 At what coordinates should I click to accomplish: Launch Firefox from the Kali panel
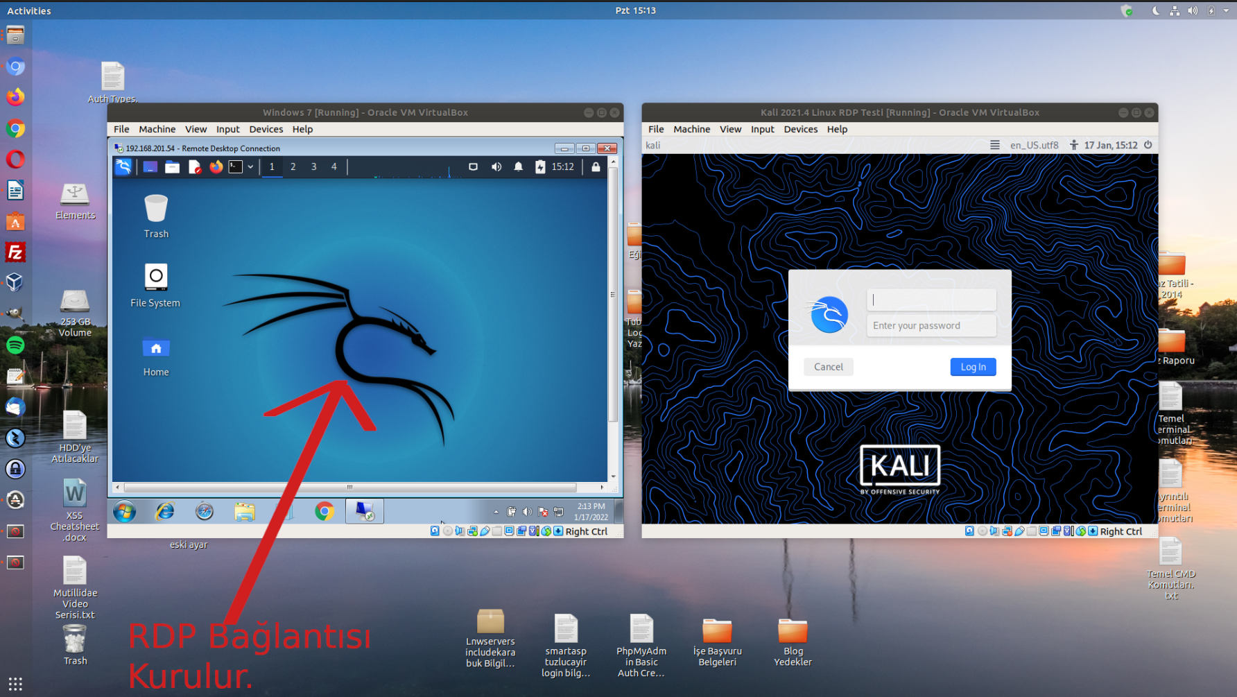(216, 167)
